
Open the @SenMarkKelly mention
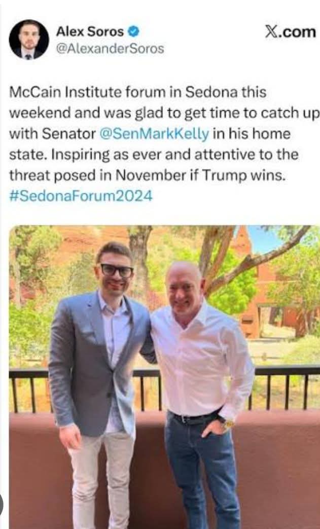pos(155,133)
